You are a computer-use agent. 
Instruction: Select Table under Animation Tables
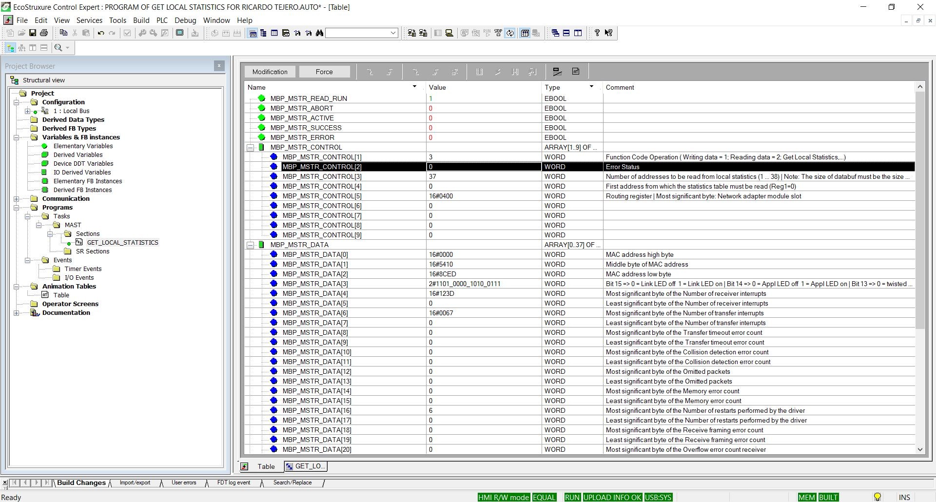point(61,295)
